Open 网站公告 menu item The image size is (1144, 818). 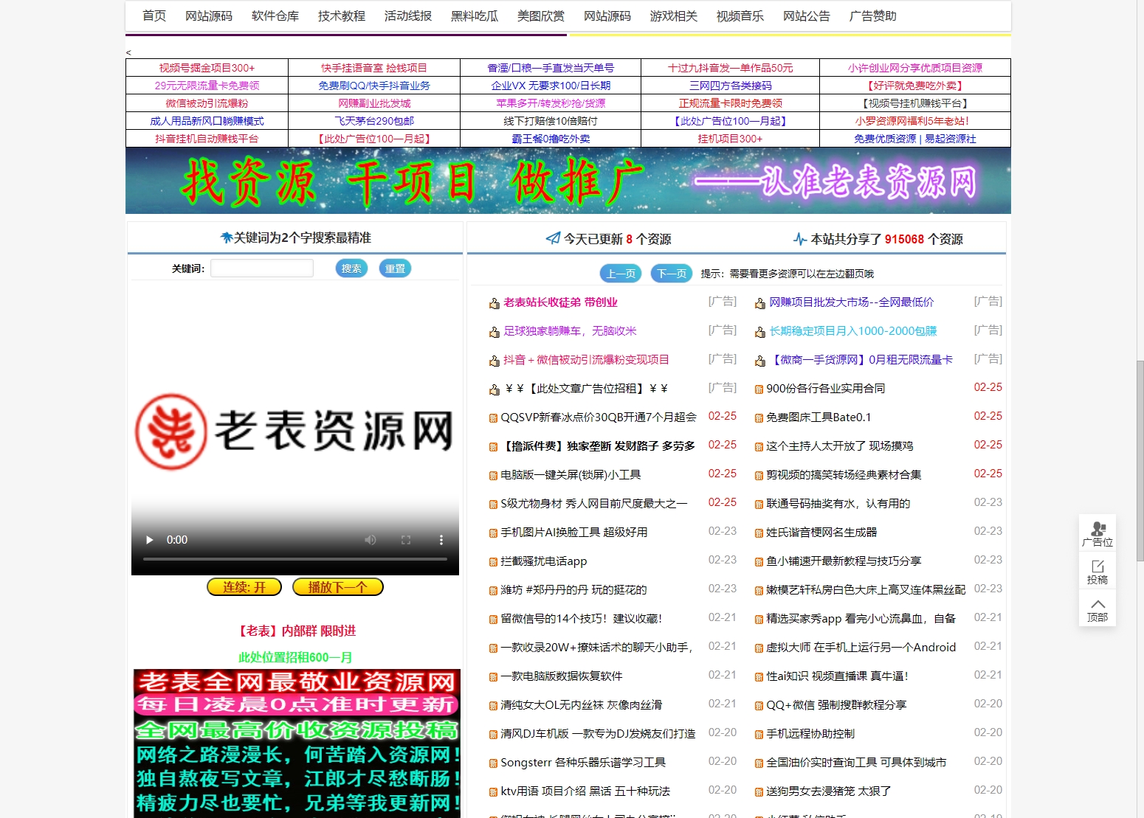[807, 15]
